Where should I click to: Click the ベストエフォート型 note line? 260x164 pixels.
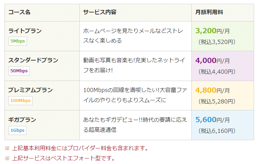point(60,158)
